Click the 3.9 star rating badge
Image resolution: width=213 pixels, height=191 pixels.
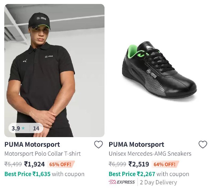(26, 128)
